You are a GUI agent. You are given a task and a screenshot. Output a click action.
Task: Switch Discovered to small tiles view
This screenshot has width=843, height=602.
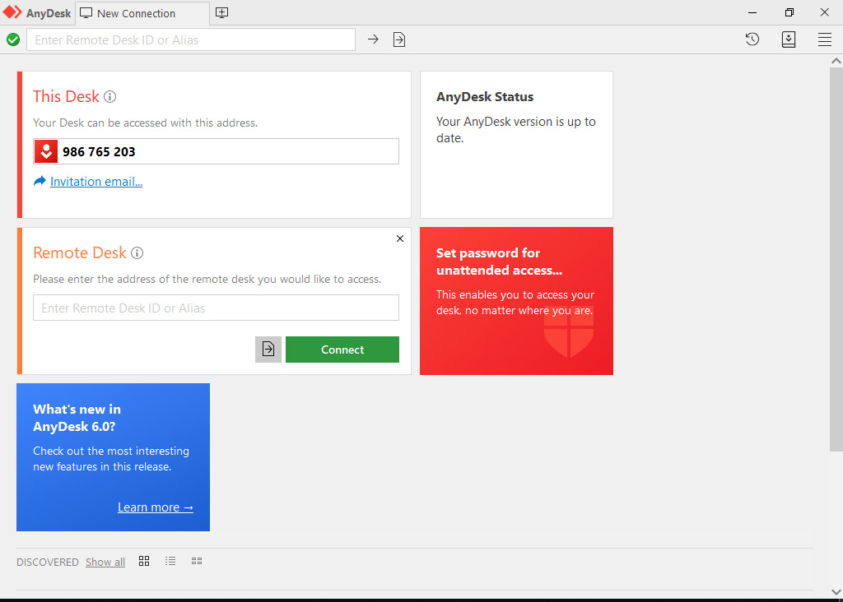click(197, 561)
